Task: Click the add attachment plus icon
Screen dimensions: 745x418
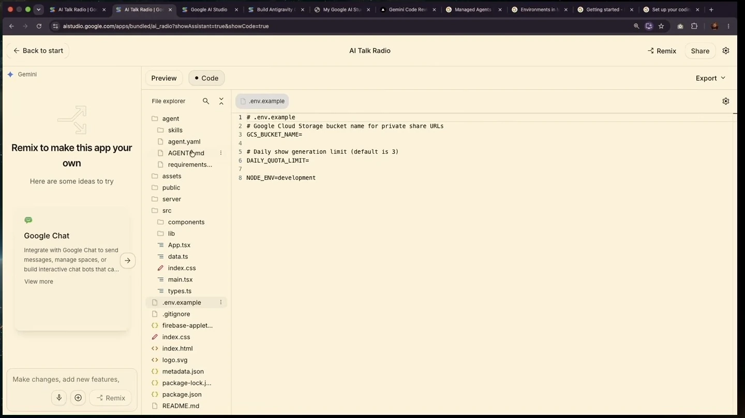Action: [78, 398]
